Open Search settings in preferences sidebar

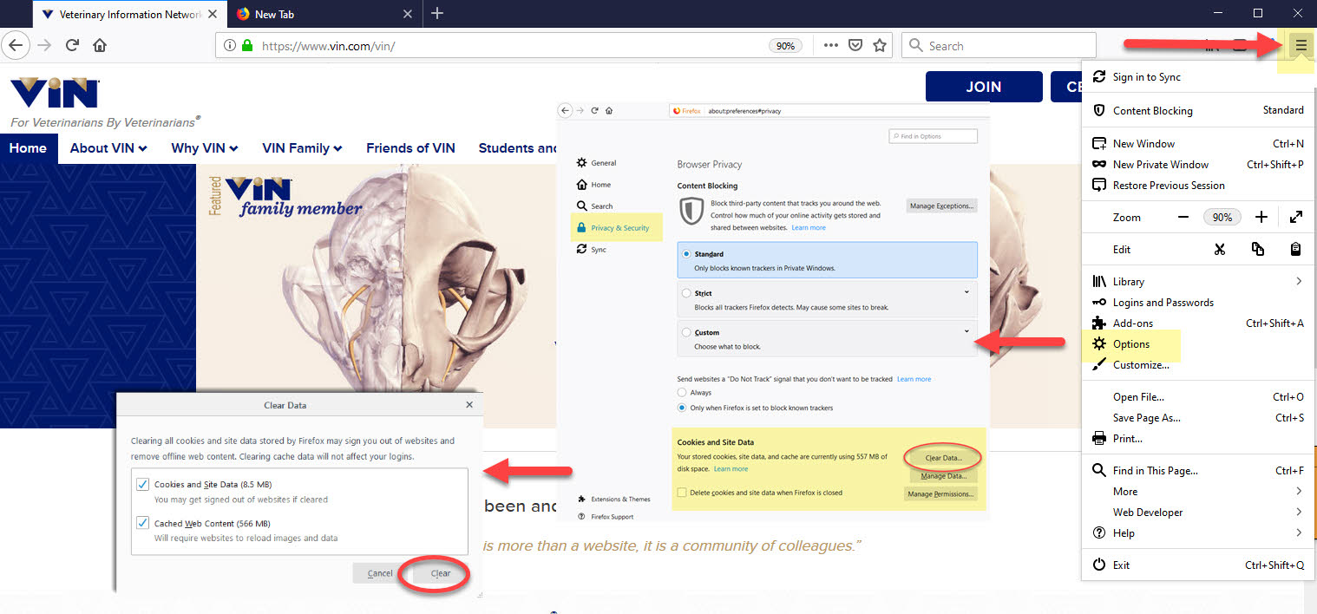(595, 206)
